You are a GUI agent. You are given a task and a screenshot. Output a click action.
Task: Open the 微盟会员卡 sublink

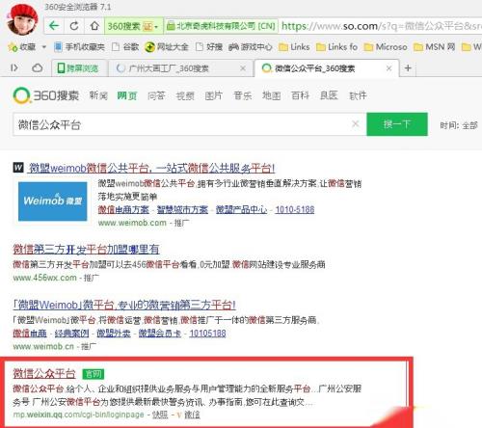click(x=160, y=334)
